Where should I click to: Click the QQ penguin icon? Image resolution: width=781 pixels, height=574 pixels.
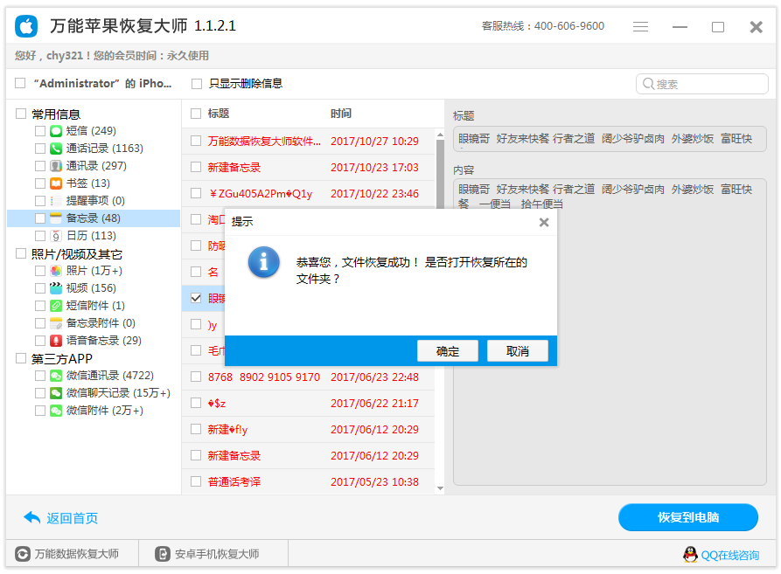pos(690,554)
